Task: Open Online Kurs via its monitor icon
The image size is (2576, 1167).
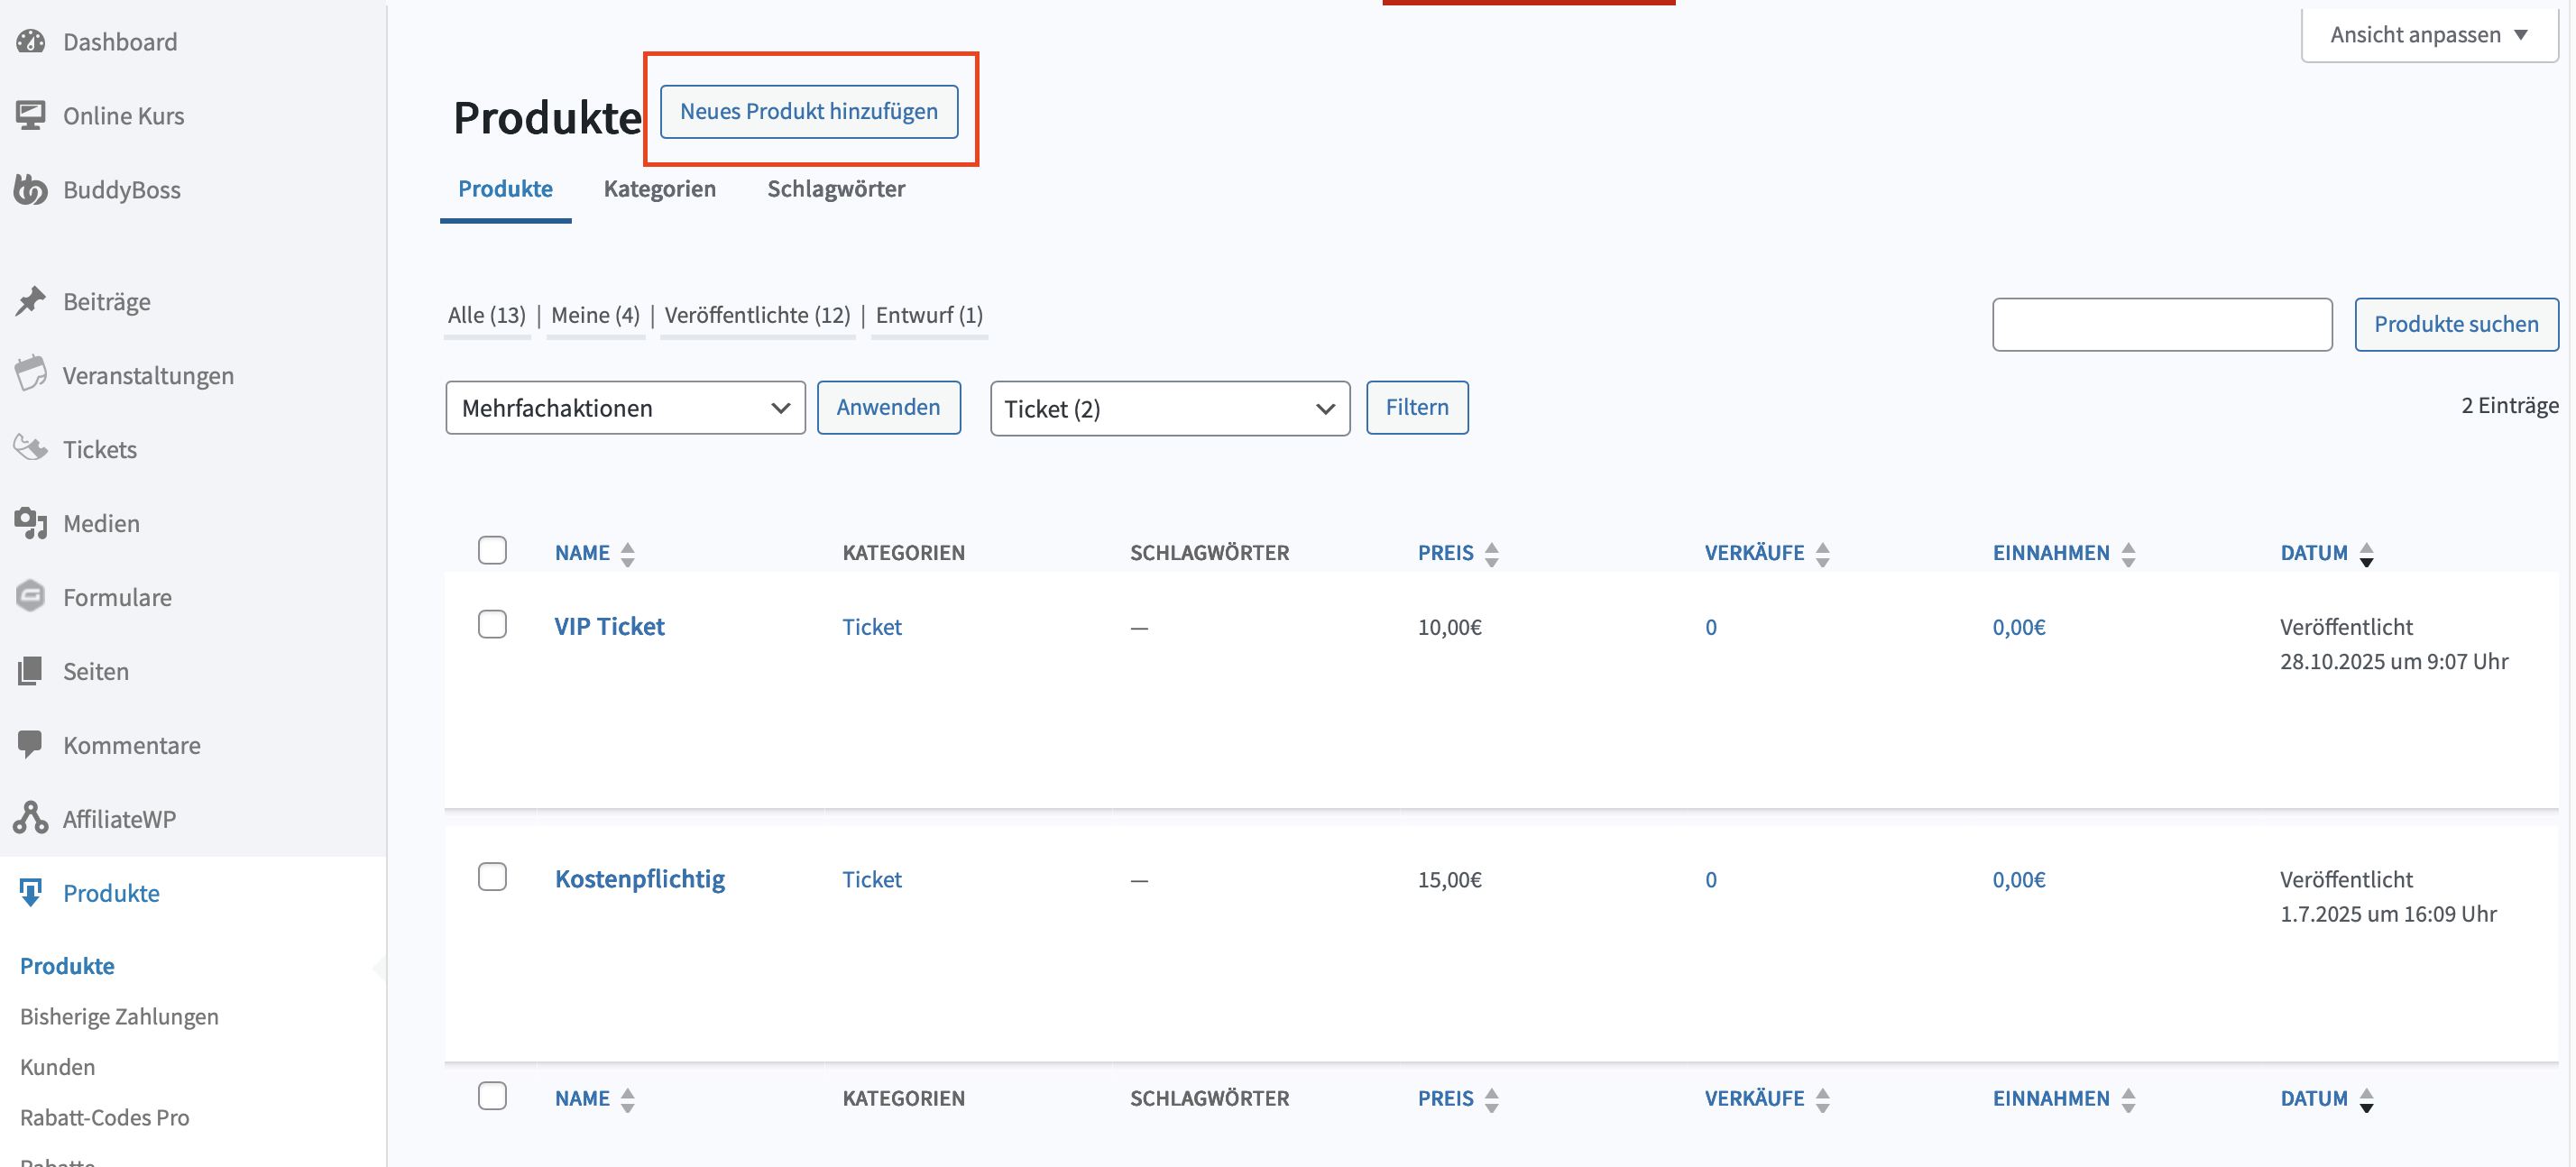Action: tap(31, 115)
